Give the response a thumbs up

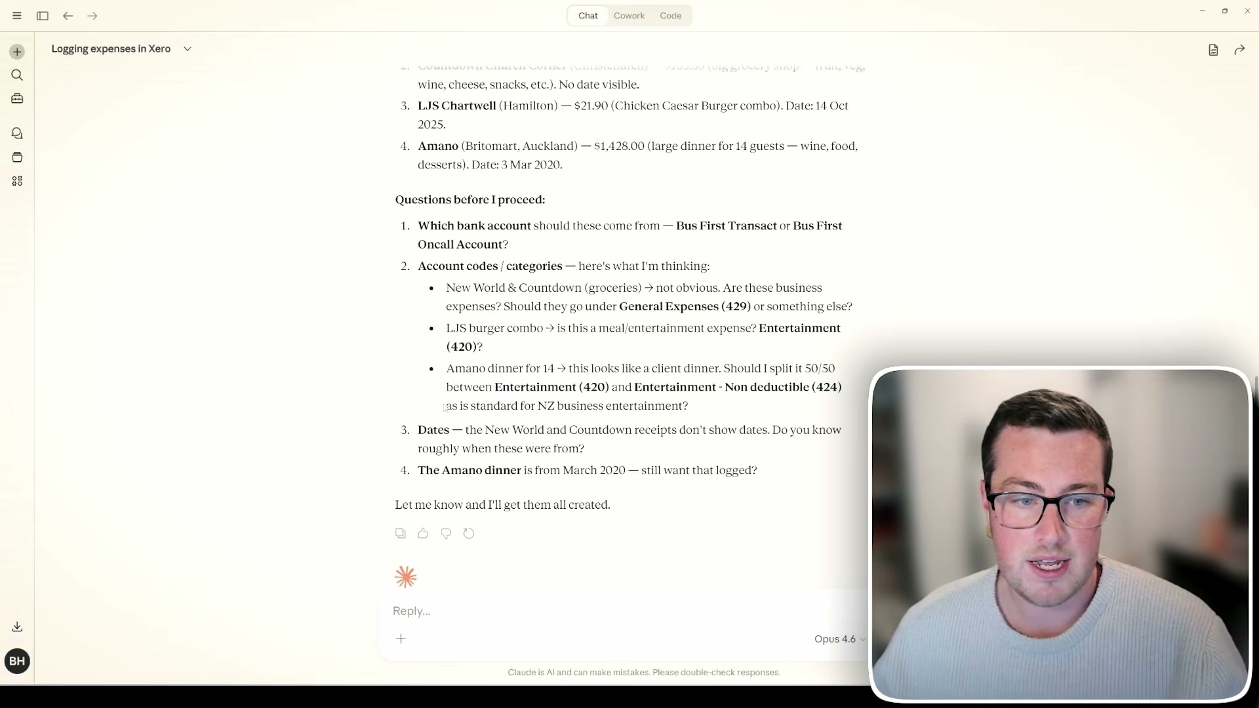click(423, 534)
